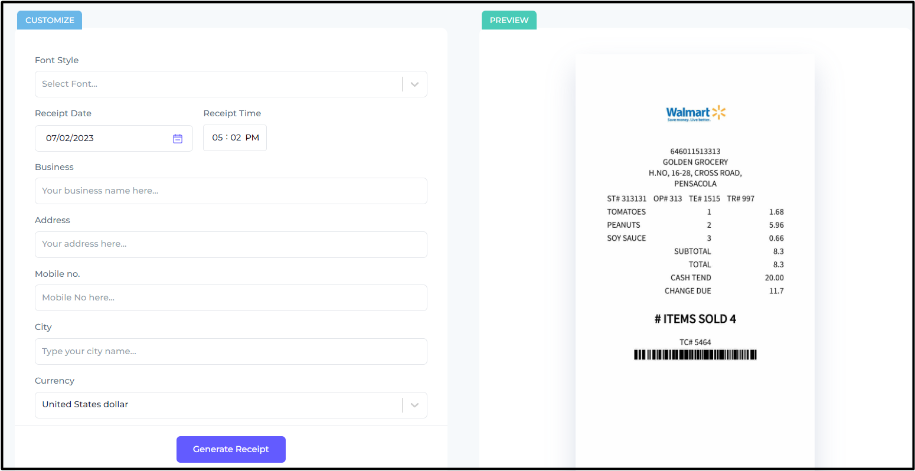Click '646011513313' on the receipt
Screen dimensions: 915x471
(695, 151)
